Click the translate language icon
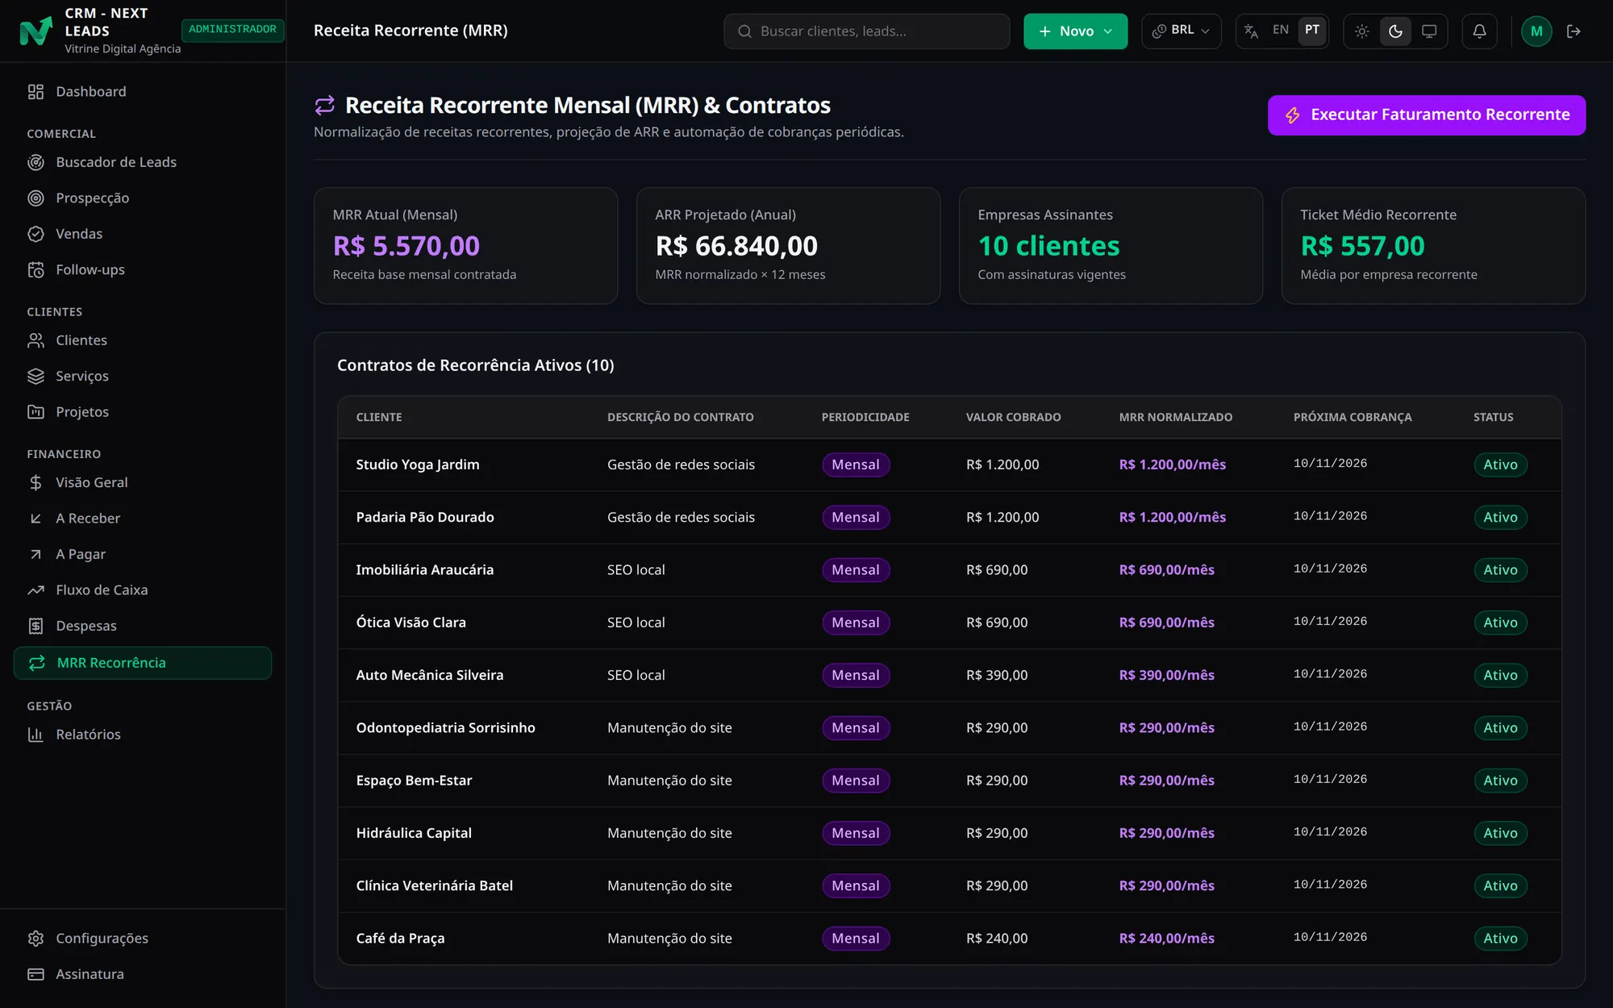The image size is (1613, 1008). click(1251, 31)
